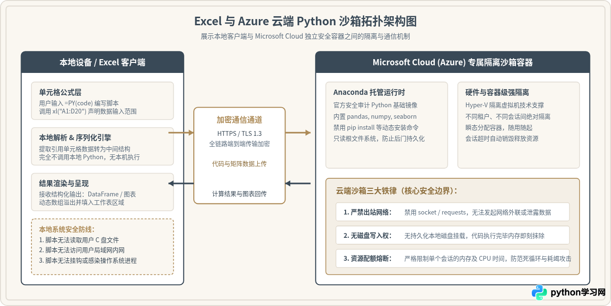
Task: Click the "Anaconda 托管运行时" heading
Action: (369, 92)
